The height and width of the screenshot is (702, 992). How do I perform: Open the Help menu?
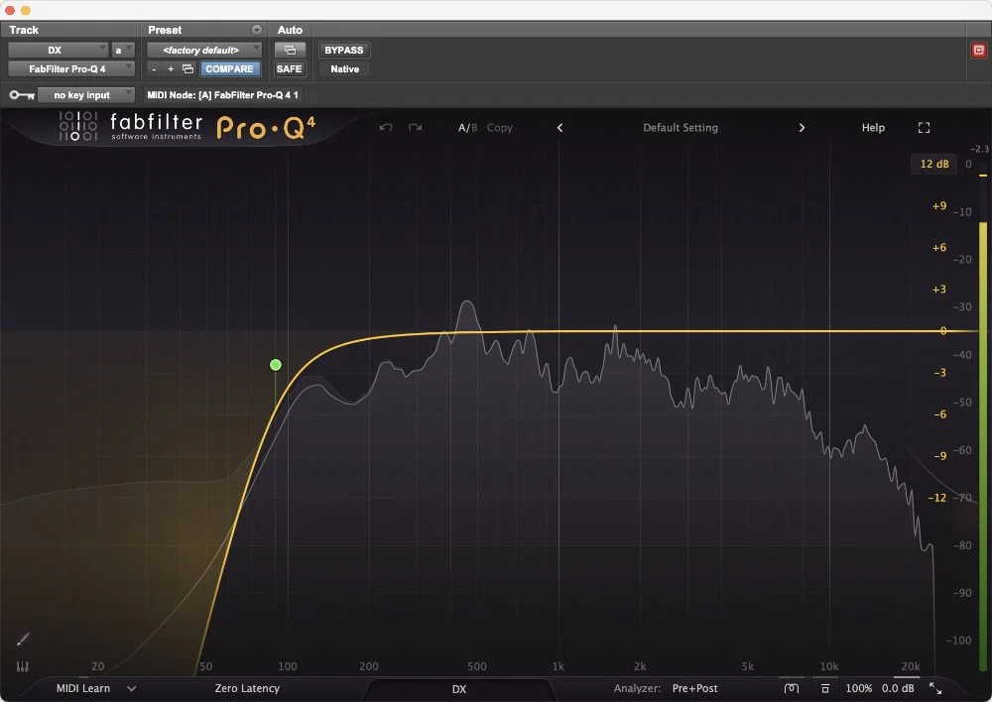[873, 128]
